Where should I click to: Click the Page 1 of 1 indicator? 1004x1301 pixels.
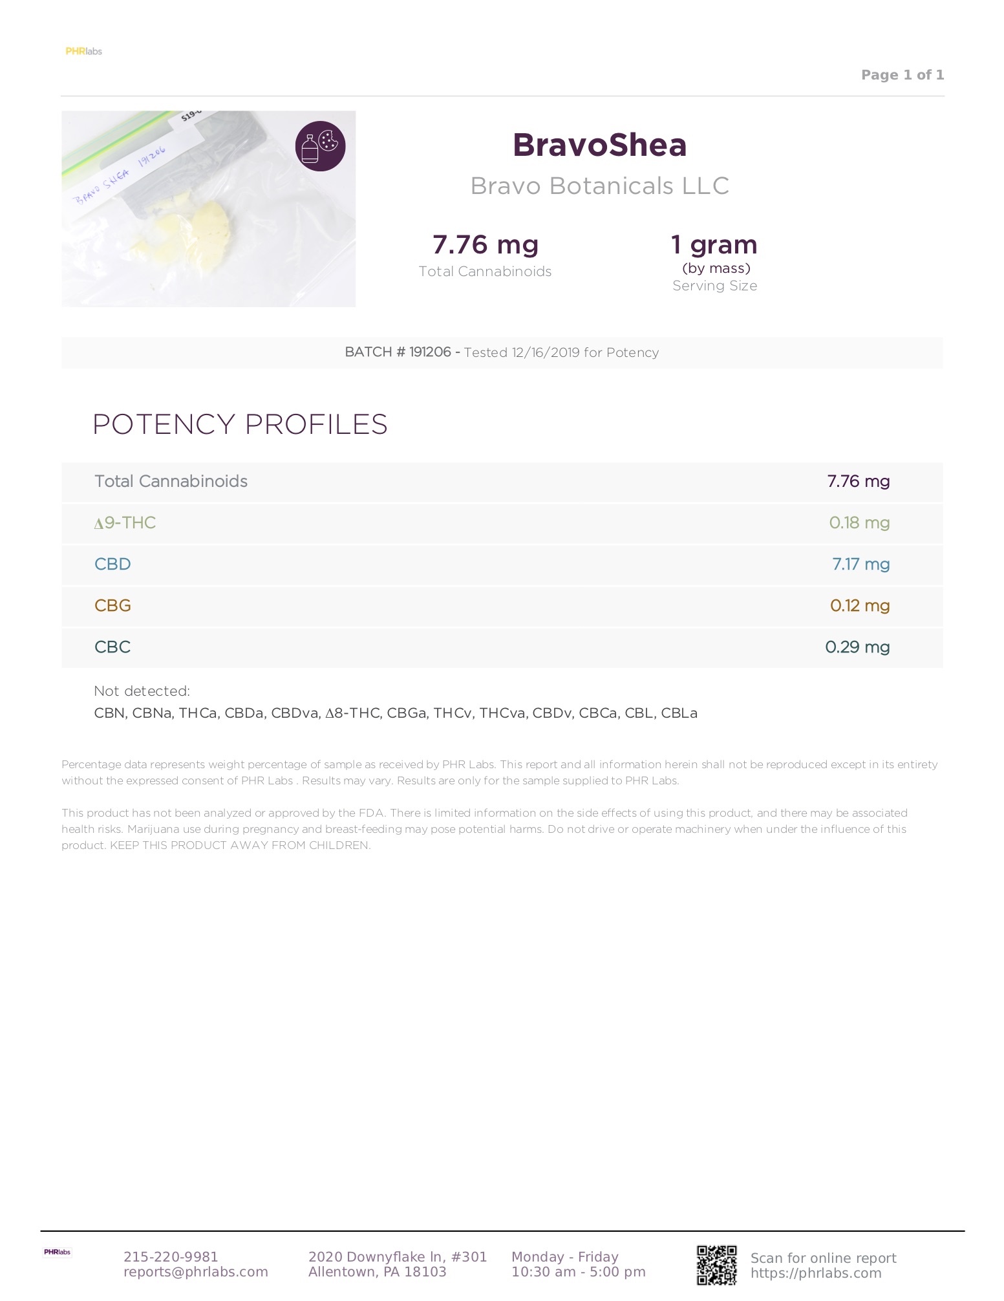coord(903,75)
